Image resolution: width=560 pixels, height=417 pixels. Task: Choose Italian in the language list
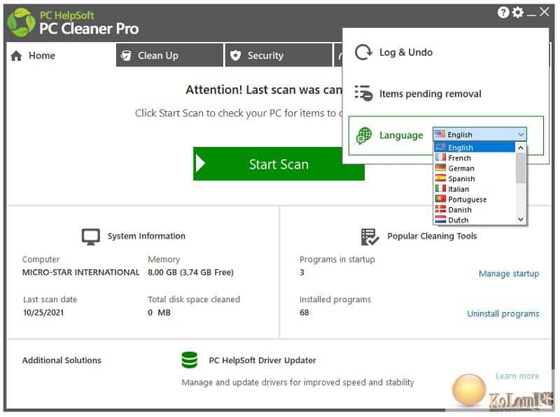(x=475, y=189)
